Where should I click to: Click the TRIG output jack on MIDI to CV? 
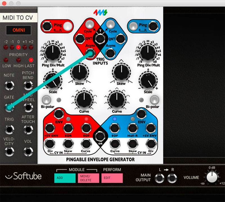(x=9, y=129)
